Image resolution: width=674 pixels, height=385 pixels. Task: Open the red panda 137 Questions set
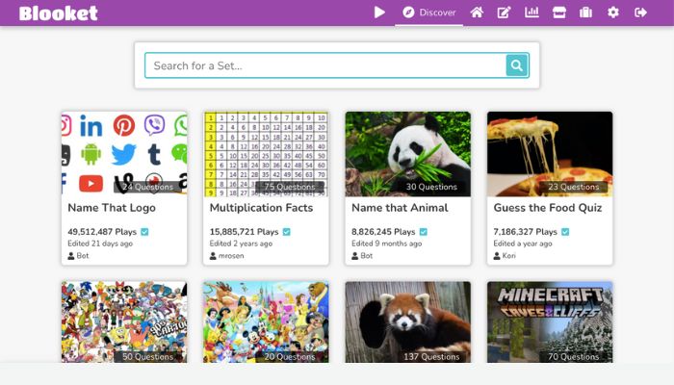coord(408,322)
